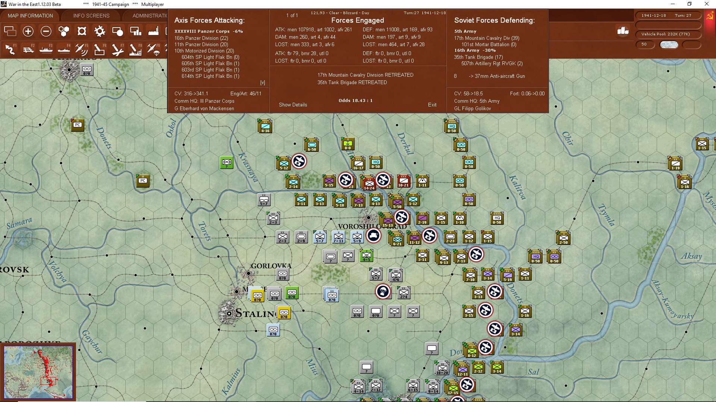Image resolution: width=716 pixels, height=402 pixels.
Task: Expand attacking units list with [v]
Action: click(263, 83)
